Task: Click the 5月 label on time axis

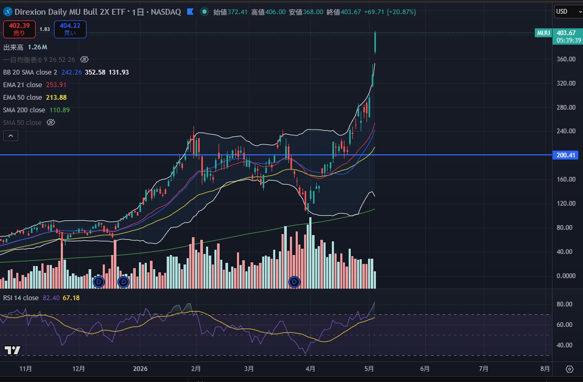Action: [x=369, y=368]
